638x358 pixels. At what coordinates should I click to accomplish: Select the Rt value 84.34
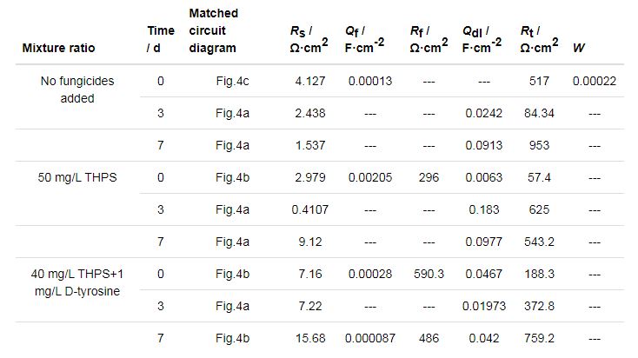(539, 113)
